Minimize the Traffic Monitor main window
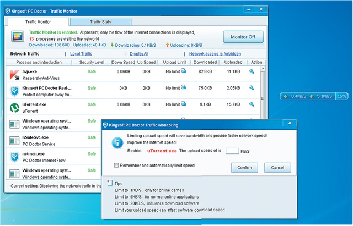Image resolution: width=353 pixels, height=226 pixels. point(249,9)
